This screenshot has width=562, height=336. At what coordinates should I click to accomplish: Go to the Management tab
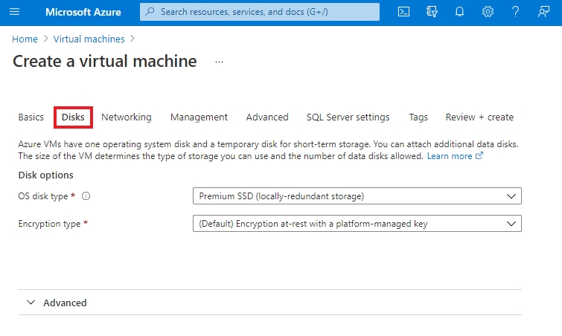[x=199, y=117]
